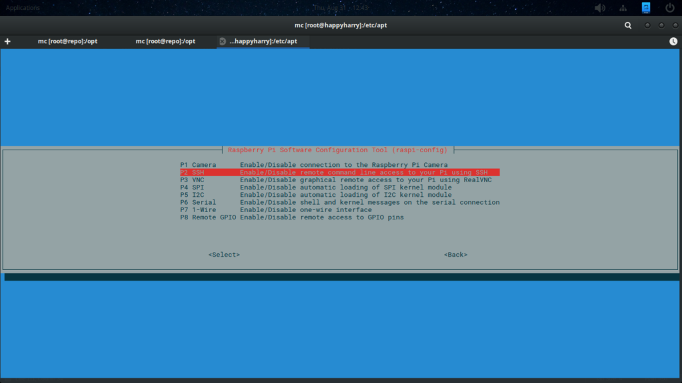Open the tab history clock icon
This screenshot has height=383, width=682.
click(x=673, y=41)
